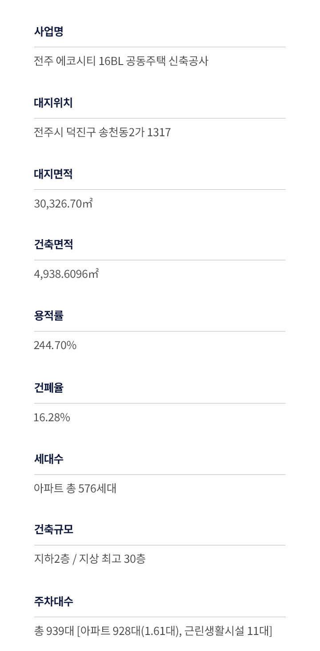Click the 건폐율 heading label
The image size is (320, 651).
tap(49, 388)
